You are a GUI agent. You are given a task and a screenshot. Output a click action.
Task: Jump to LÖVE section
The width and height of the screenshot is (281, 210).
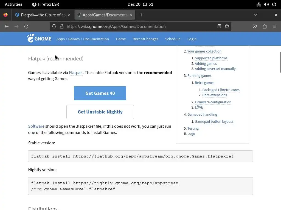pos(199,107)
